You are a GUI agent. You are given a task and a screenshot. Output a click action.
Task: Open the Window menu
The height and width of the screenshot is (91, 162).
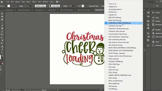point(46,2)
